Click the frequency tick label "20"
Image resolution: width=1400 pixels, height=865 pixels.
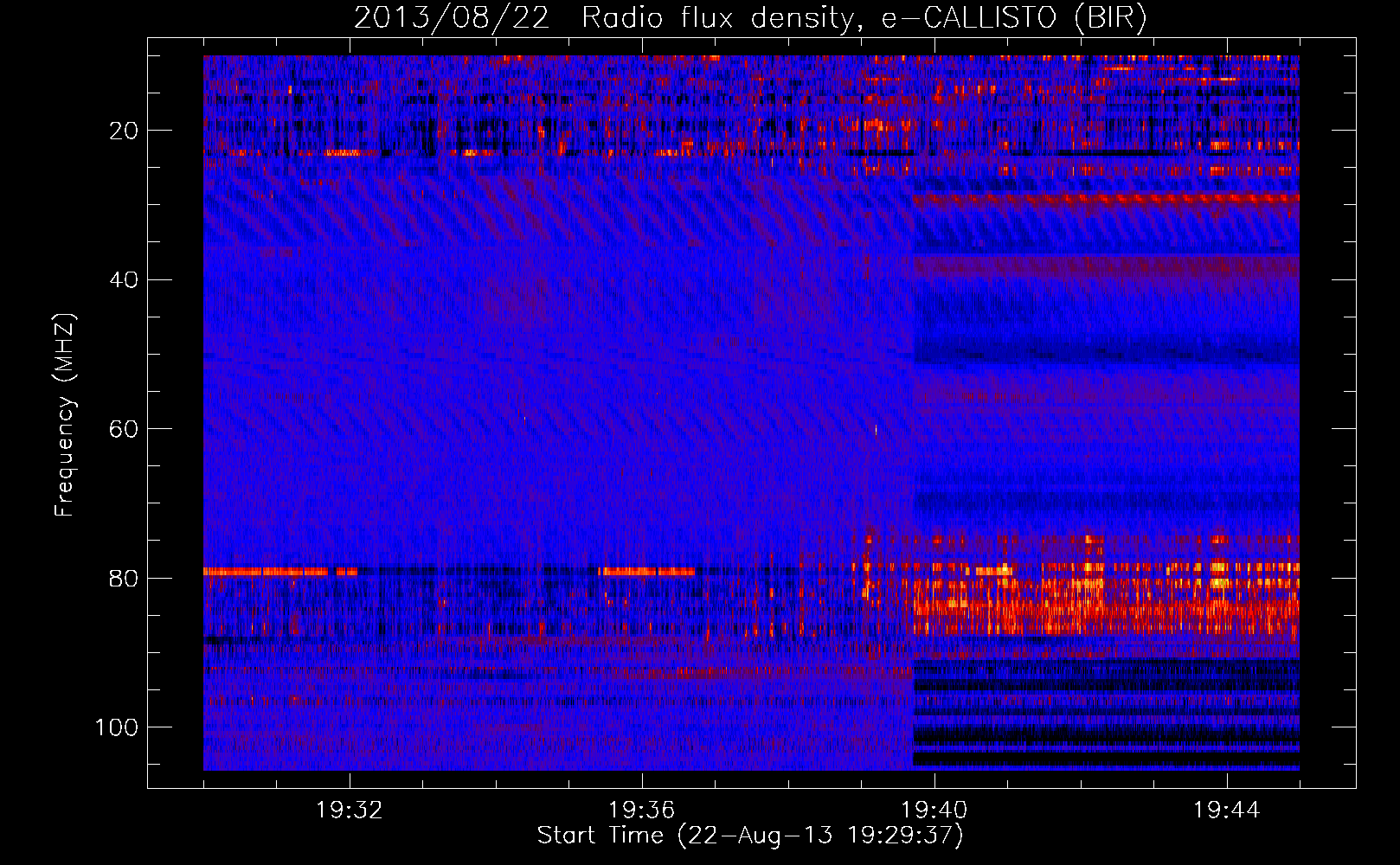[124, 131]
